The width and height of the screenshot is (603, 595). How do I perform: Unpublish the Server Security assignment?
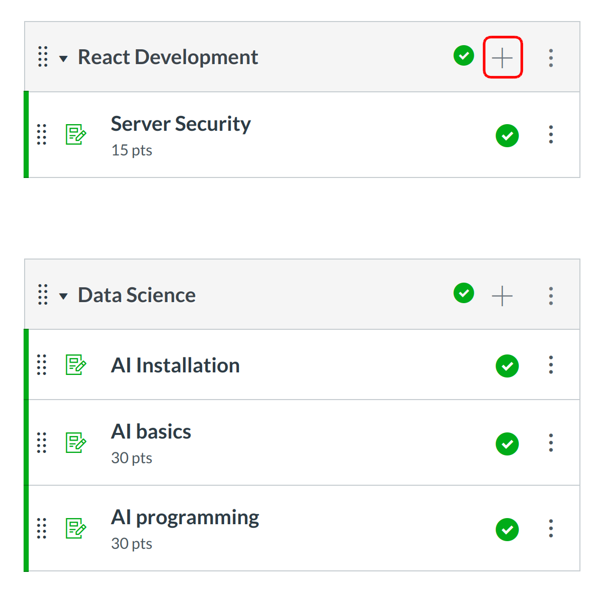click(507, 135)
